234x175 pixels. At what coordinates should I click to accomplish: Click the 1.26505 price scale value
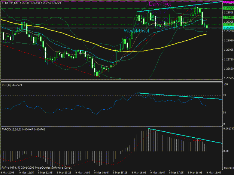[229, 12]
